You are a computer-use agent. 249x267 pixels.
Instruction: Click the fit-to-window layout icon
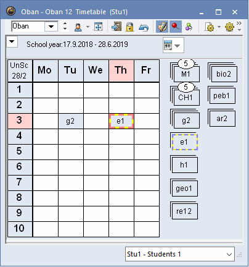[x=99, y=27]
